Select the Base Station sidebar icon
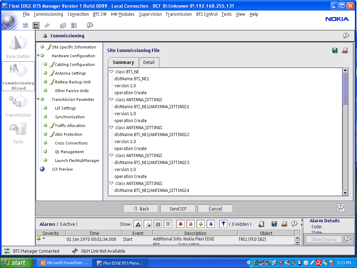This screenshot has width=357, height=268. point(18,46)
